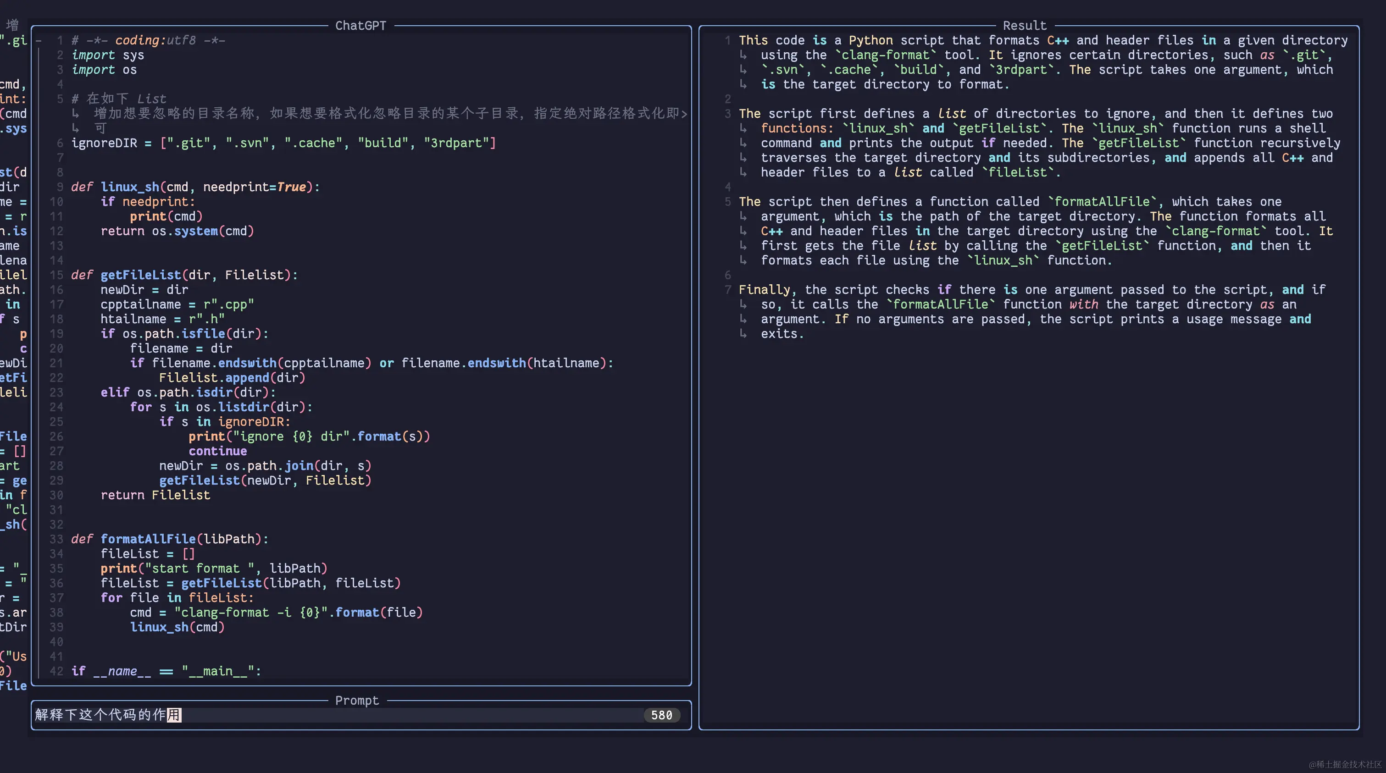Click the 'cpptailname = r".cpp"' line
This screenshot has height=773, width=1386.
coord(177,304)
